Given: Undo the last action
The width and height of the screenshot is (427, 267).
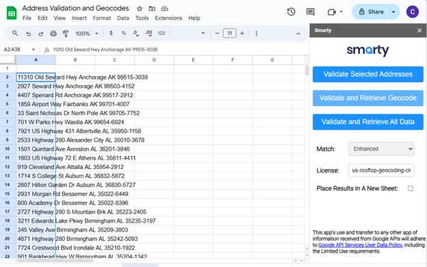Looking at the screenshot, I should pyautogui.click(x=28, y=34).
